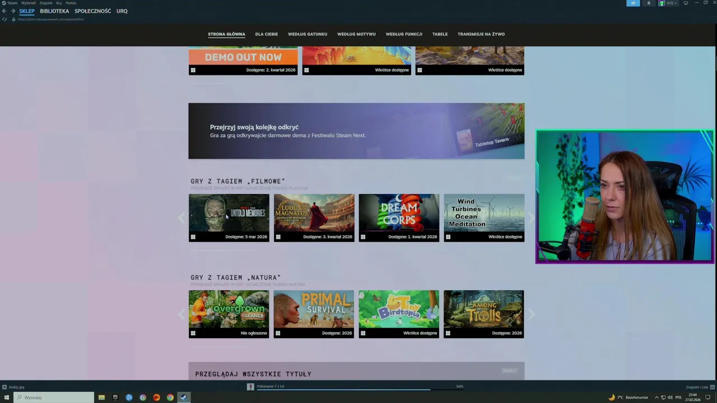This screenshot has width=717, height=403.
Task: Click Windows icon under Primal Survival card
Action: (x=278, y=333)
